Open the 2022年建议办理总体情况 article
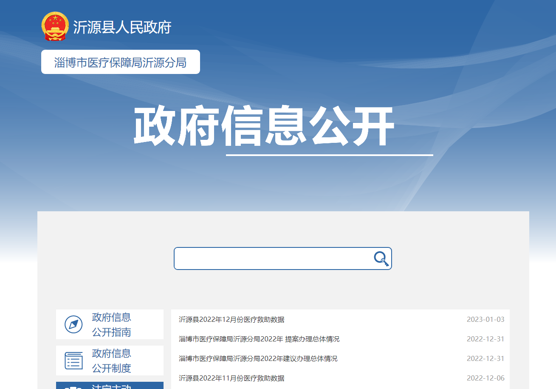Image resolution: width=556 pixels, height=389 pixels. 258,359
